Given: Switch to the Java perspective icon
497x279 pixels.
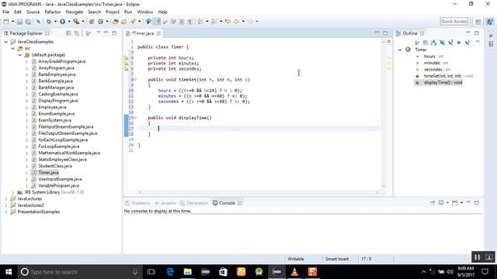Looking at the screenshot, I should tap(490, 22).
